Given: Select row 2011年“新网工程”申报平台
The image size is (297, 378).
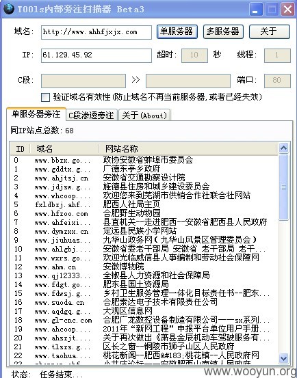Looking at the screenshot, I should point(144,329).
